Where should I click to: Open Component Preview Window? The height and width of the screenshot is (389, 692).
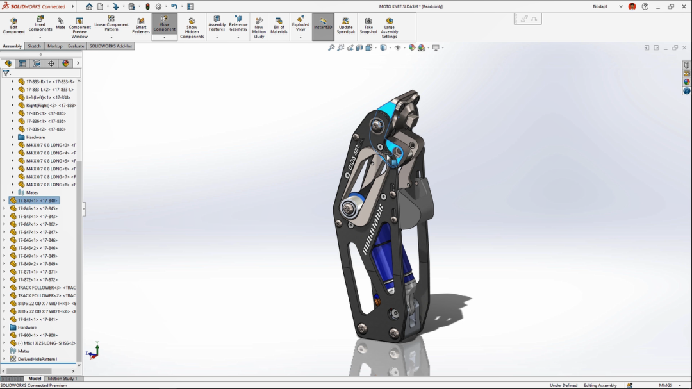tap(79, 28)
